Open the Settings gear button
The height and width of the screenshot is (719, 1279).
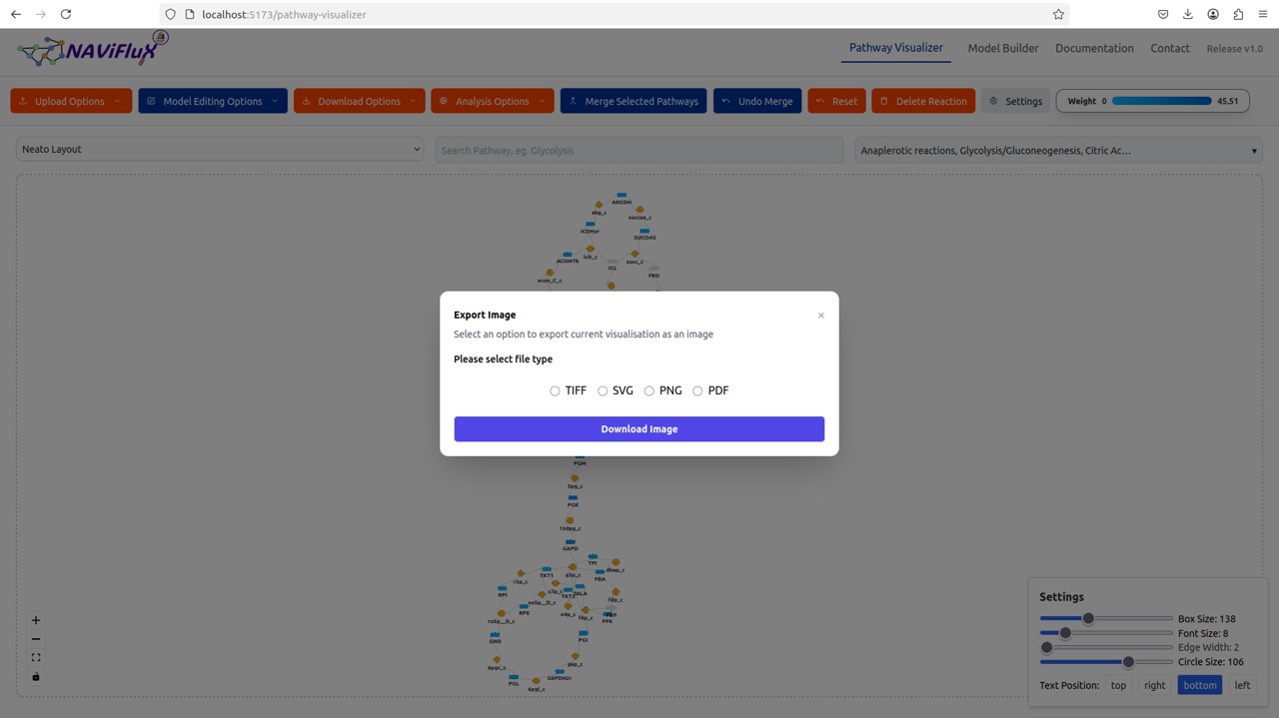coord(1015,101)
